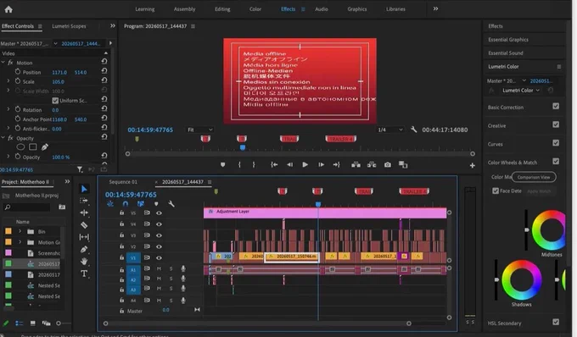Hide track V5 with eye icon

[x=159, y=213]
